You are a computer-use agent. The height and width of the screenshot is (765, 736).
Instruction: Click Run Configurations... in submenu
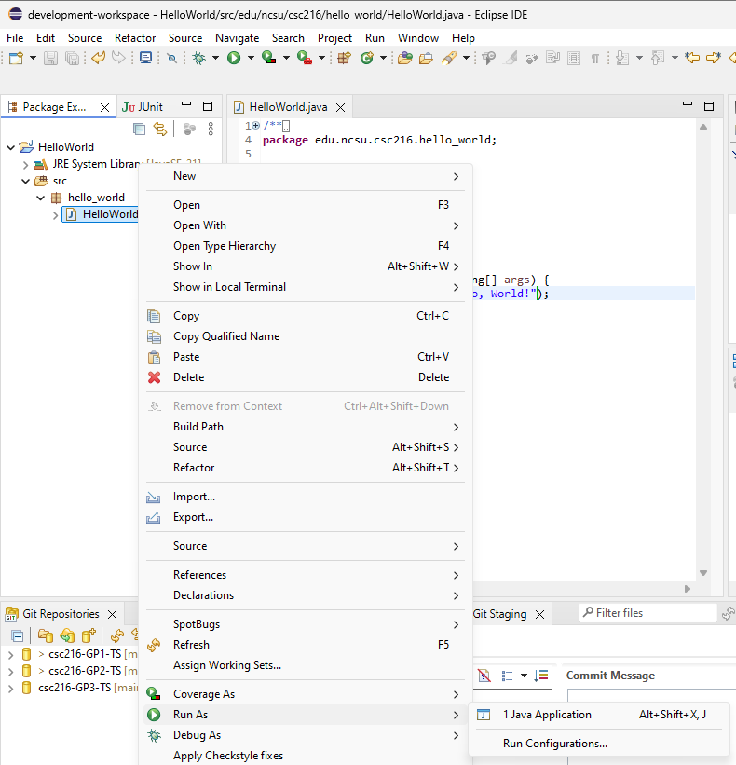598,743
